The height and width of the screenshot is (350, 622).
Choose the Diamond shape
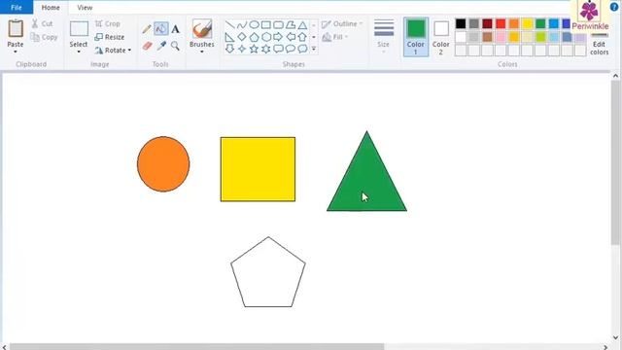pyautogui.click(x=242, y=37)
